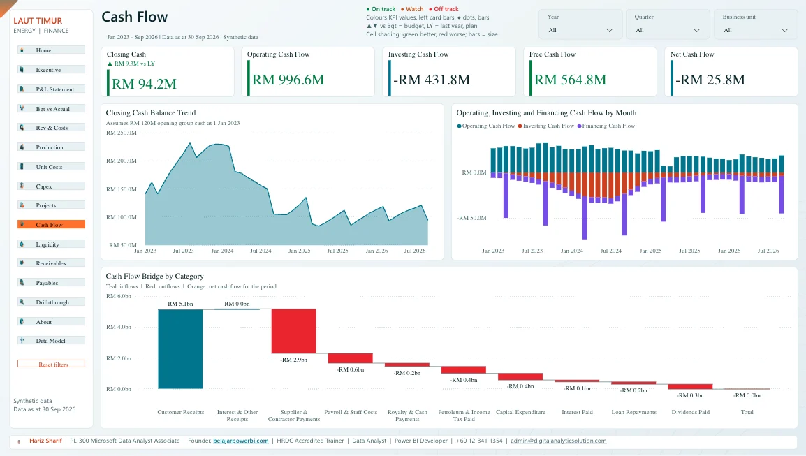Click the admin@digitalanalyticsolution.com email link

558,441
